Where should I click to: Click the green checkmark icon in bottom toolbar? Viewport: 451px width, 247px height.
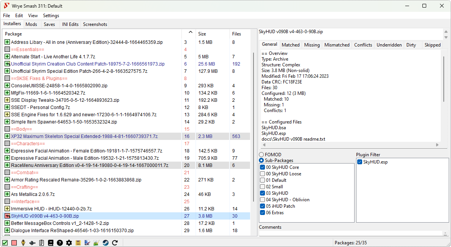(5, 243)
